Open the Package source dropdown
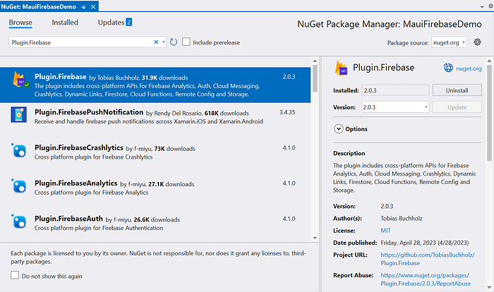 [x=450, y=42]
